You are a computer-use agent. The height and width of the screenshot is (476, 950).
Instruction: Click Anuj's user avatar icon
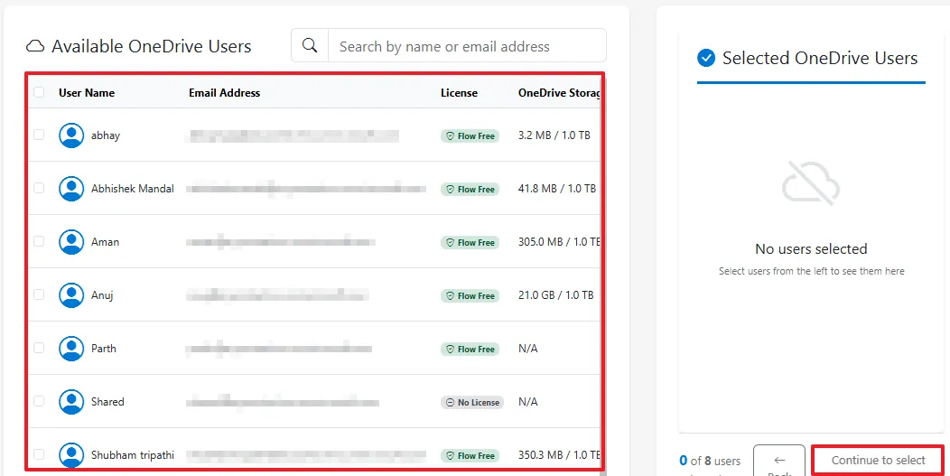[71, 295]
